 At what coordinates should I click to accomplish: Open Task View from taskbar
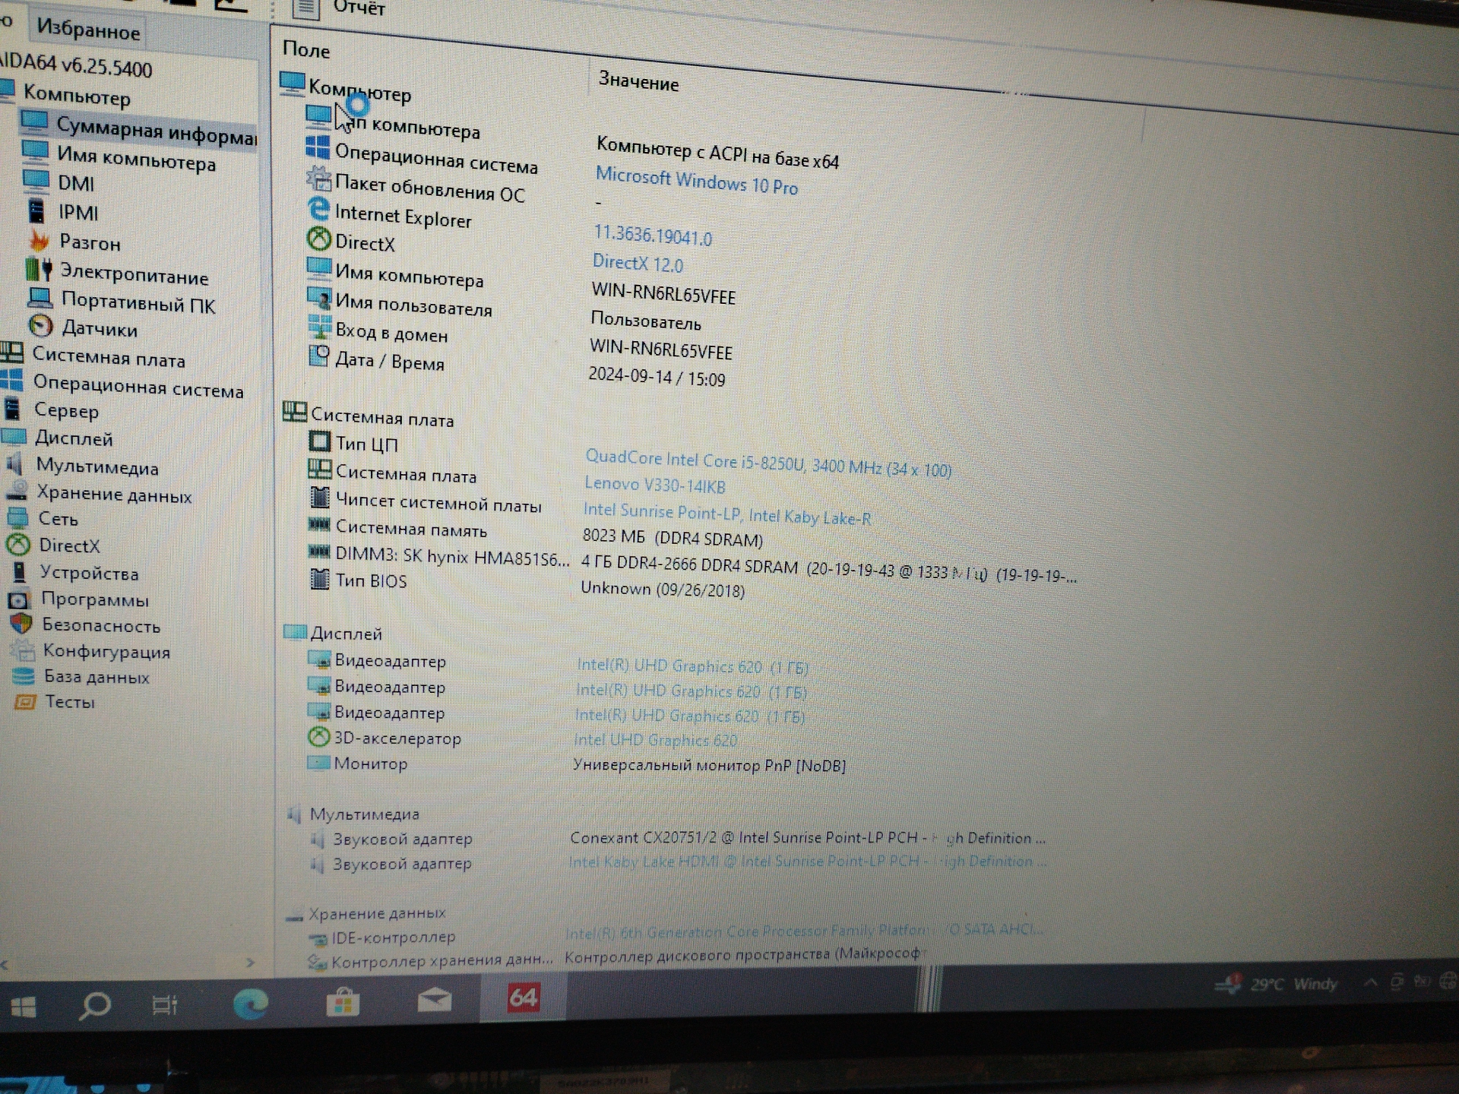tap(165, 1004)
